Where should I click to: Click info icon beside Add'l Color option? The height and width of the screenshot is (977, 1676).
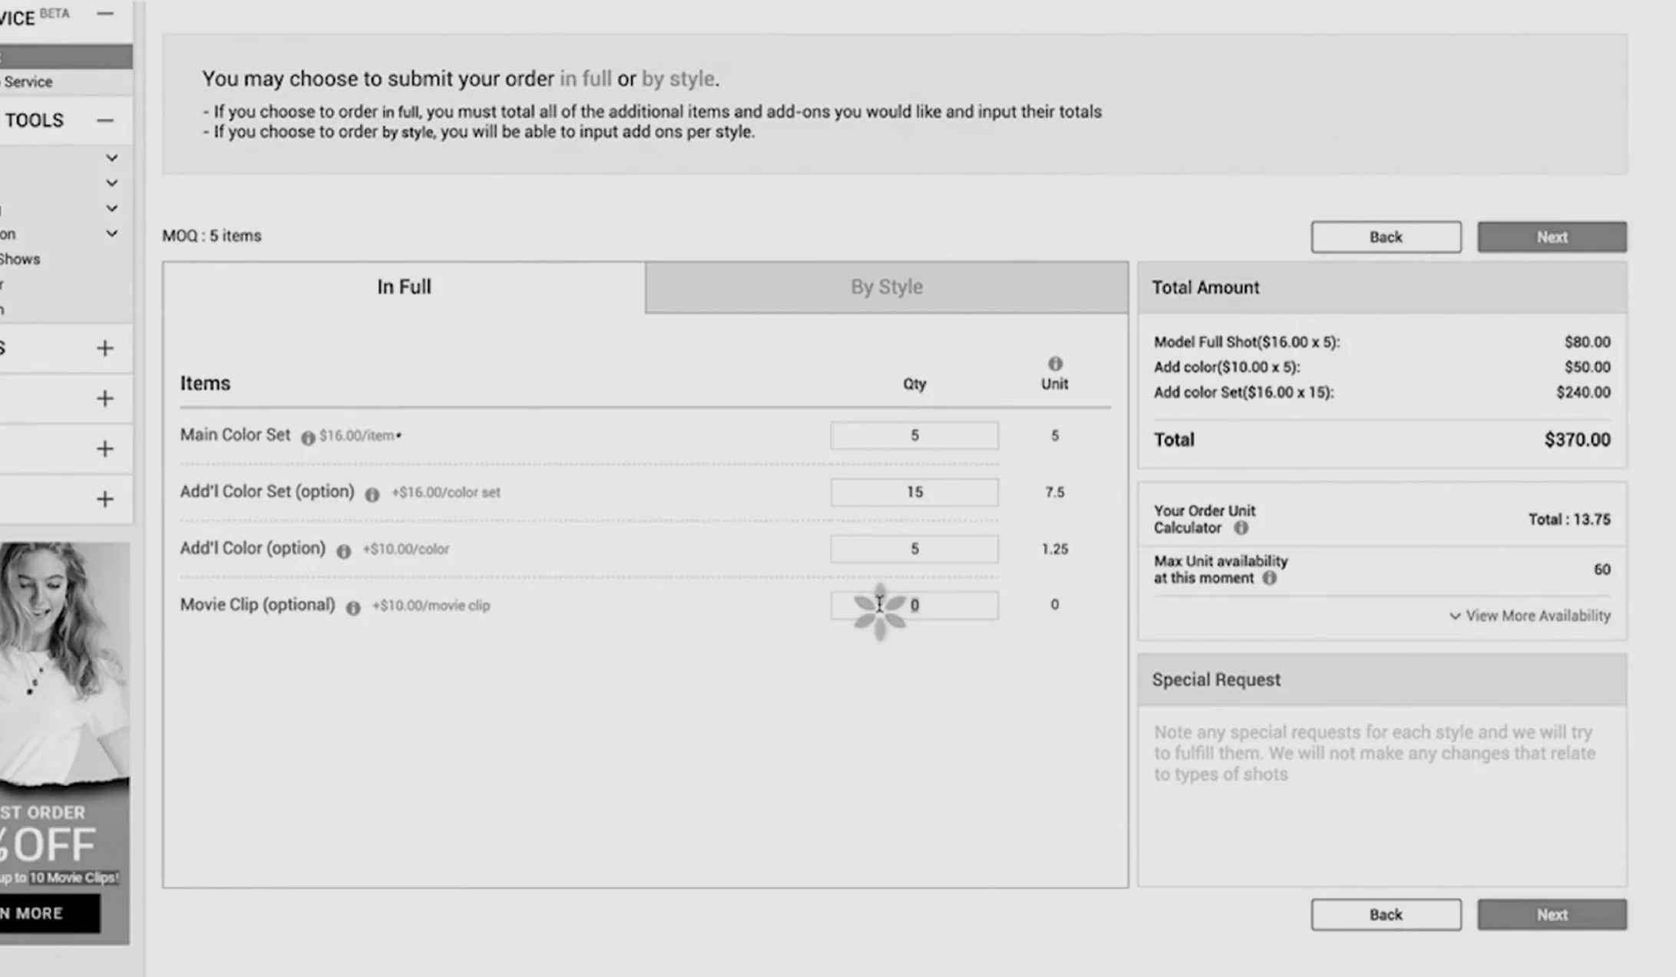(x=344, y=551)
